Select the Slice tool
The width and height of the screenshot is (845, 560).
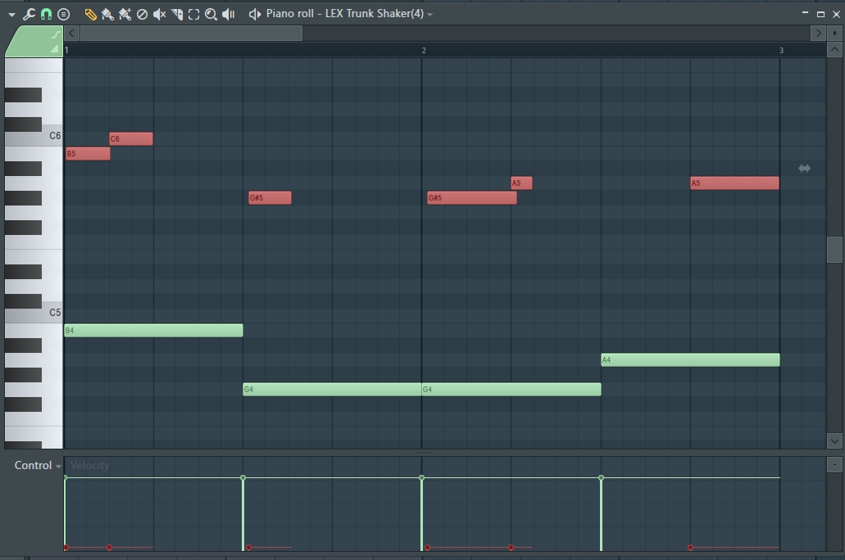point(177,14)
